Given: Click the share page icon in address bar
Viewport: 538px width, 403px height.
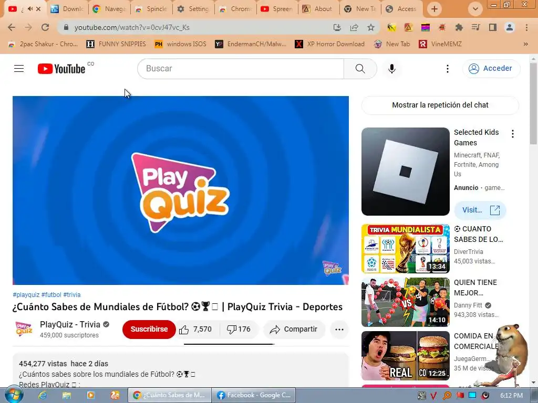Looking at the screenshot, I should (354, 27).
